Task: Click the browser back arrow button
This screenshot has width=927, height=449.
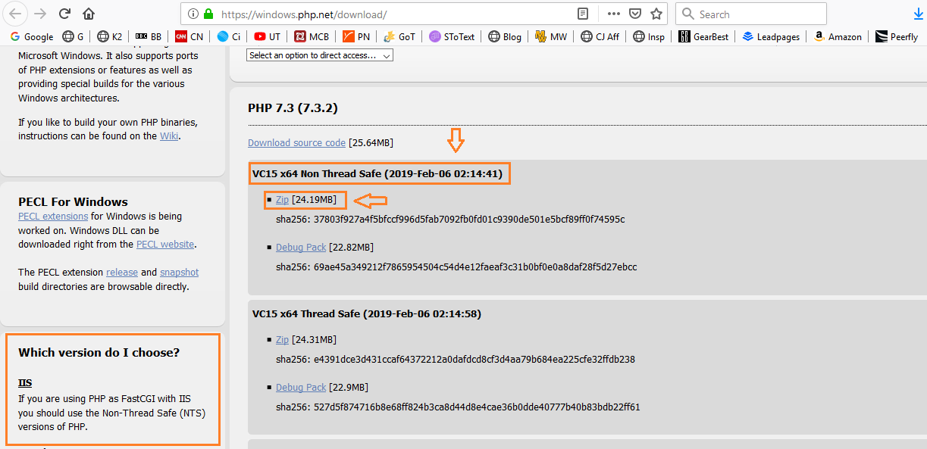Action: (x=16, y=14)
